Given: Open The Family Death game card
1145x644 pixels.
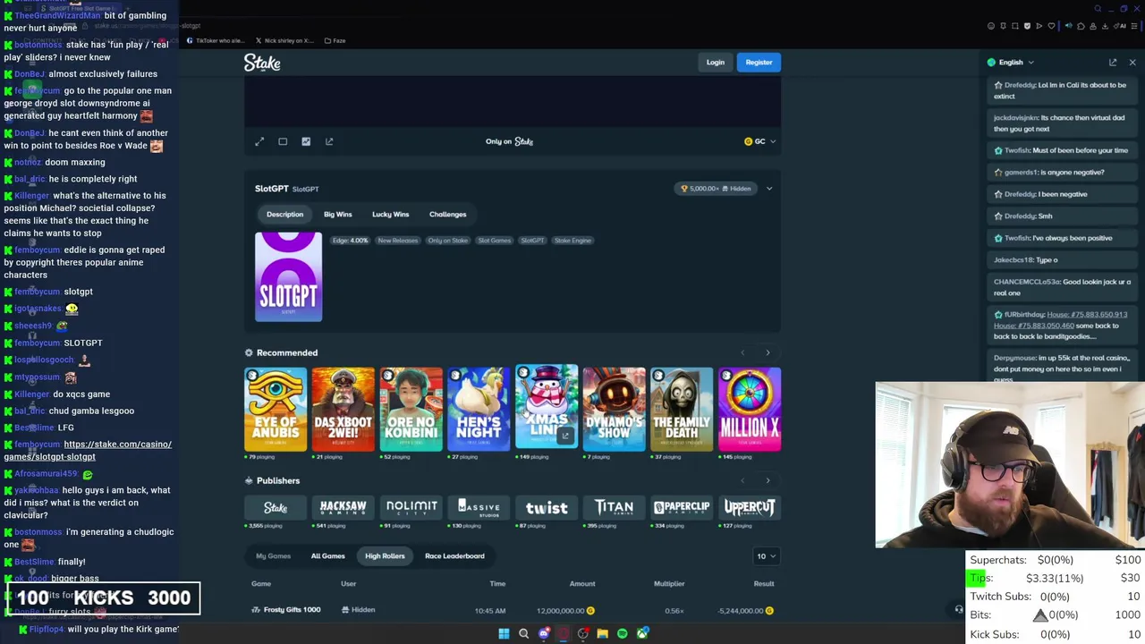Looking at the screenshot, I should [682, 409].
